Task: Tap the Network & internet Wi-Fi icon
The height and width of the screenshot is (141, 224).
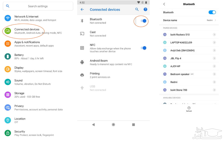Action: [8, 18]
